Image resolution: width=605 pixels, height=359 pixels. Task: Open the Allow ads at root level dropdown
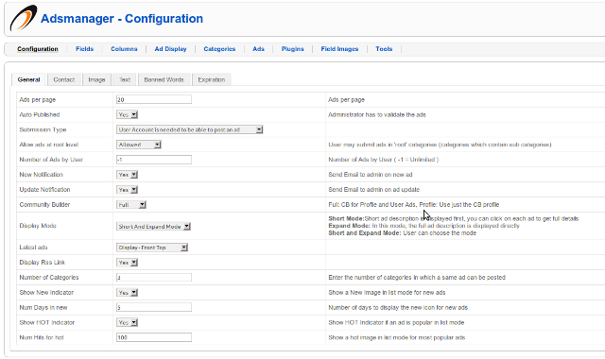(139, 145)
